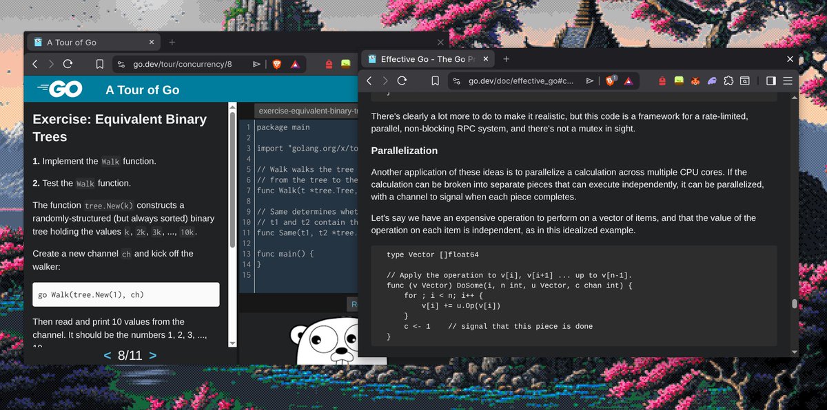Go back in Effective Go window
The image size is (827, 410).
[x=369, y=80]
